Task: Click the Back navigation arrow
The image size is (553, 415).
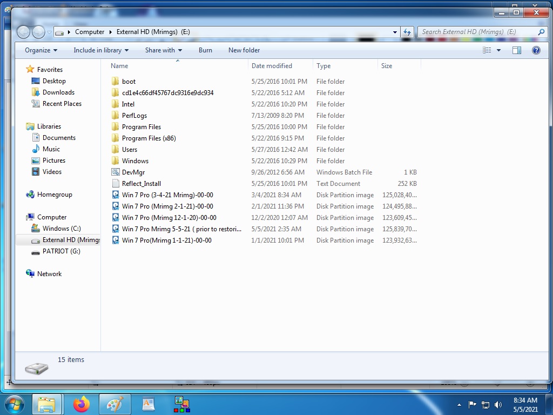Action: point(23,32)
